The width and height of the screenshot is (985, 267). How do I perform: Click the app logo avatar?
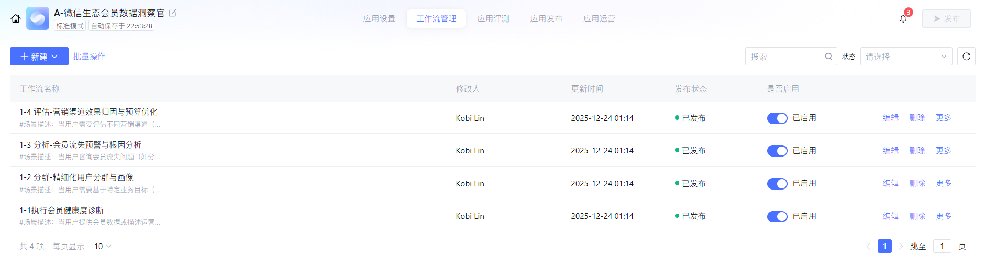pos(38,19)
